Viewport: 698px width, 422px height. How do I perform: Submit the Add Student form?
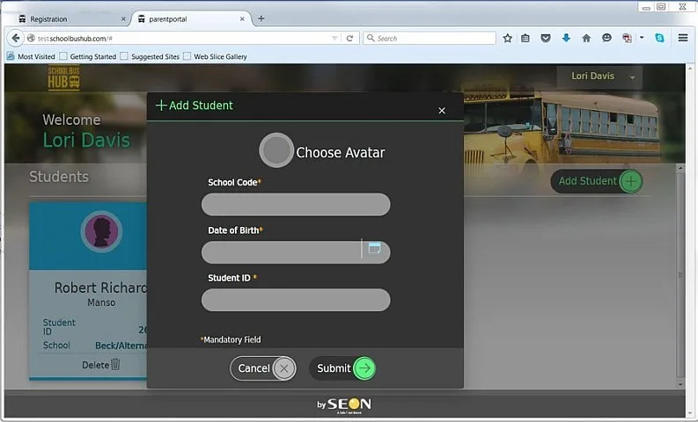pyautogui.click(x=342, y=368)
